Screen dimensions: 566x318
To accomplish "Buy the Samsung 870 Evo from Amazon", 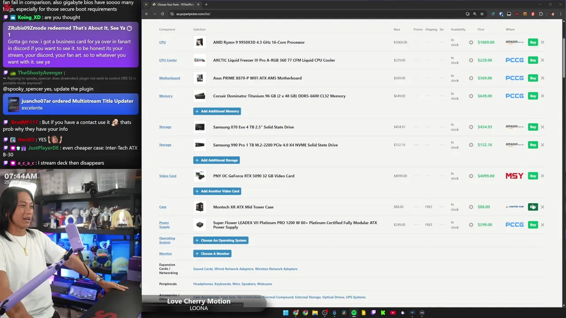I will pos(533,127).
